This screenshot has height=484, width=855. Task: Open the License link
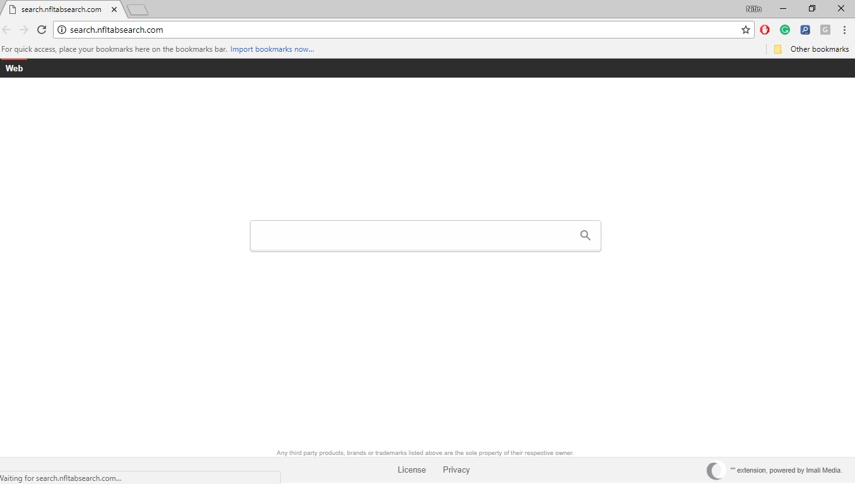tap(411, 469)
